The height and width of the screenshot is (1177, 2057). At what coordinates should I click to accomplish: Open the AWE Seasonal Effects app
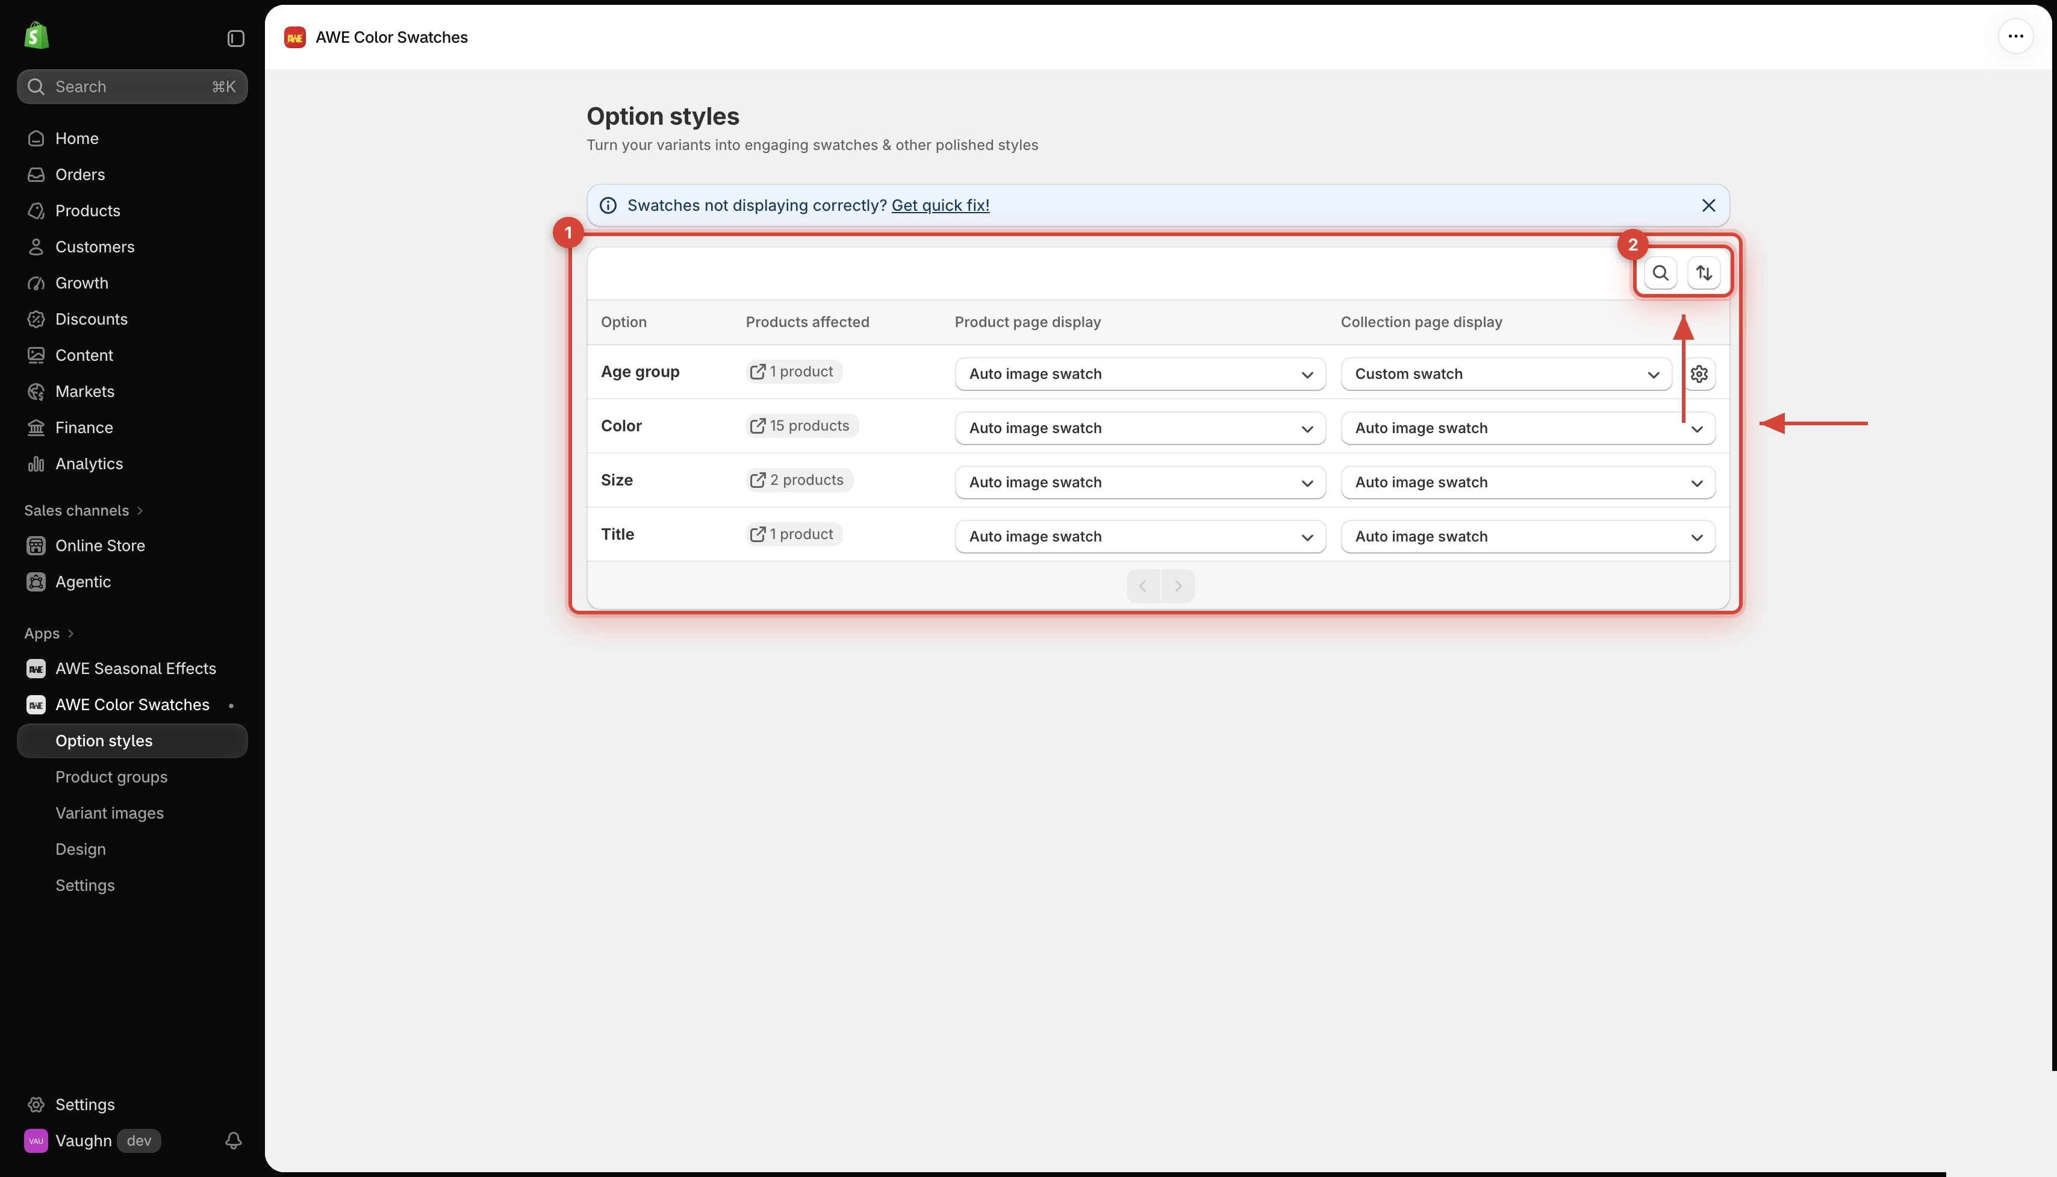[132, 669]
